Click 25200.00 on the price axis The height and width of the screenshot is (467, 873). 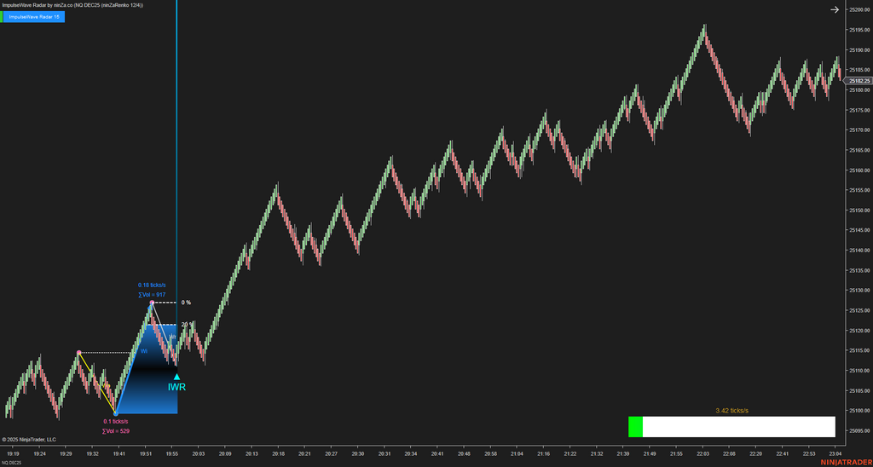859,10
